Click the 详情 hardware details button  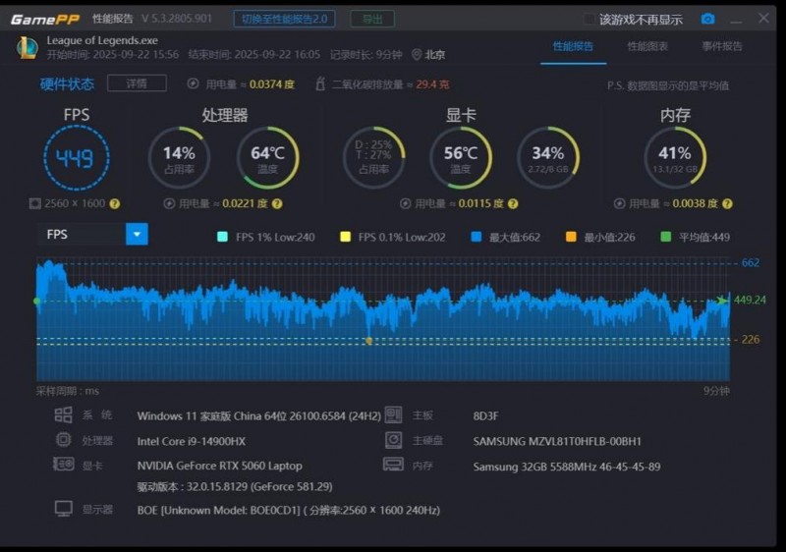click(137, 83)
